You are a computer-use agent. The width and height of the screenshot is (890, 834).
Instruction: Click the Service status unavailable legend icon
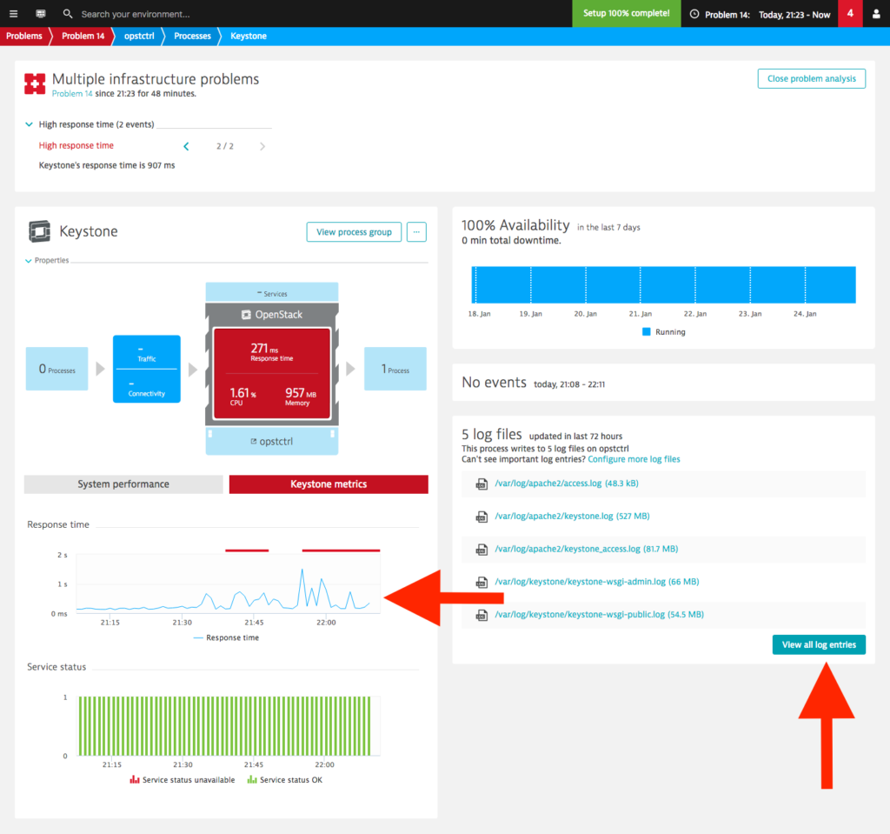[135, 779]
